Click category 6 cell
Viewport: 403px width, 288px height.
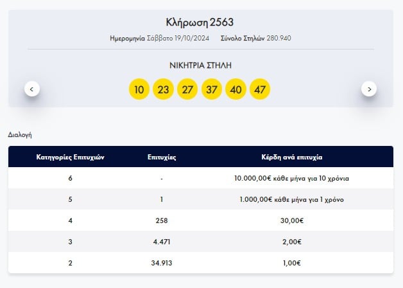click(x=70, y=178)
